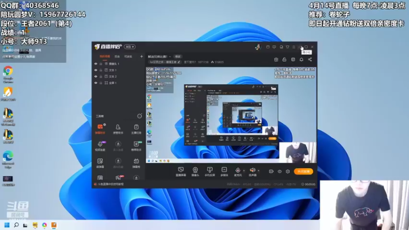Expand the microphone settings arrow
The width and height of the screenshot is (409, 230).
point(244,171)
